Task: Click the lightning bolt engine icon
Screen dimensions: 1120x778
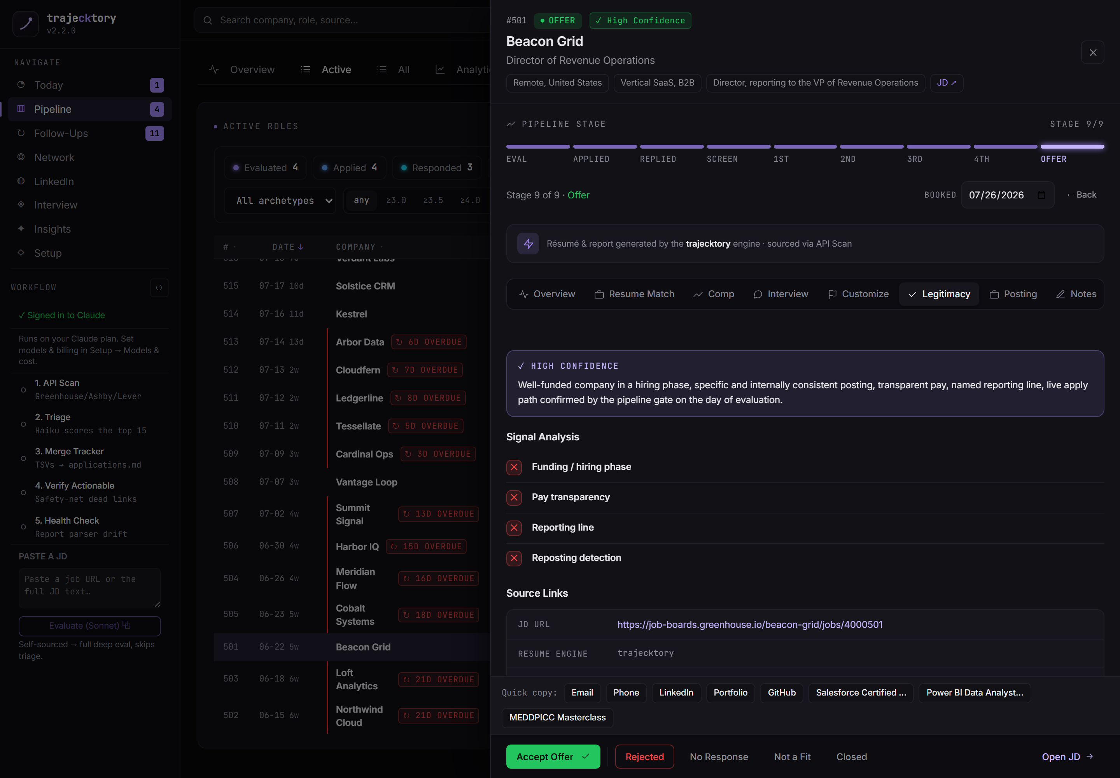Action: 528,244
